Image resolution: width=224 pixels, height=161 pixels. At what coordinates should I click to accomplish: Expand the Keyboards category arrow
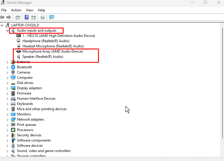8,104
